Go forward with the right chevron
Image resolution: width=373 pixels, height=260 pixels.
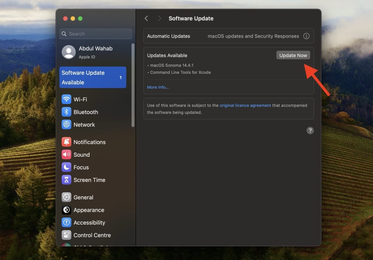[159, 18]
